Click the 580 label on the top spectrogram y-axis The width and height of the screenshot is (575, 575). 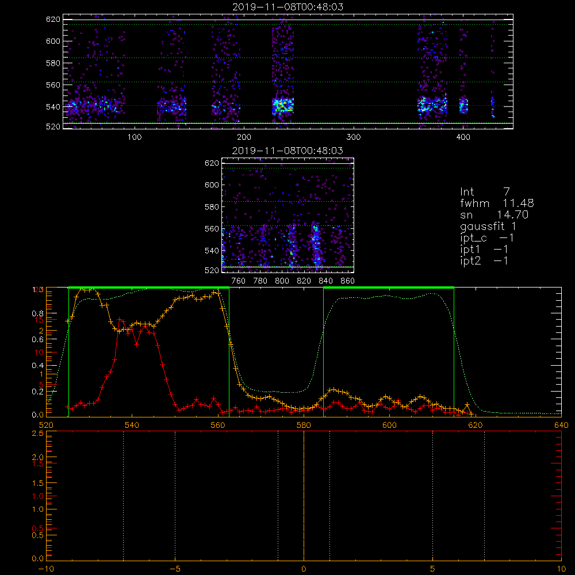point(53,63)
